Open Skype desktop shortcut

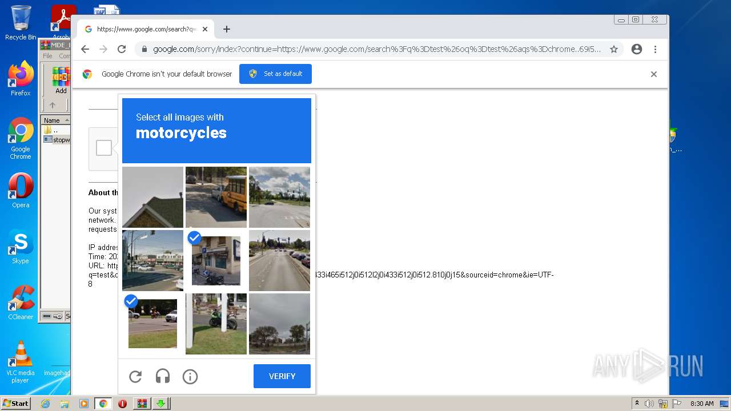coord(21,246)
